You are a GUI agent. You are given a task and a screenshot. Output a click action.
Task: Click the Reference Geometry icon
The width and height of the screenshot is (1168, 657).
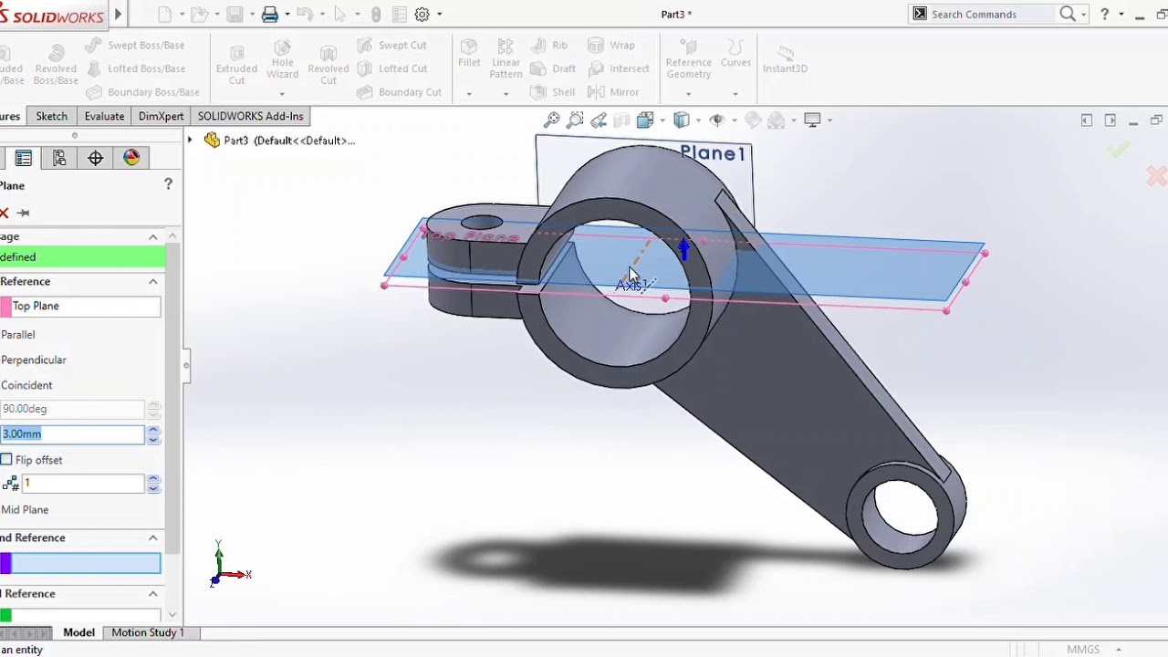pos(688,58)
